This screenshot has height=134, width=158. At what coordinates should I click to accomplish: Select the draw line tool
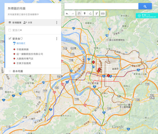point(91,13)
